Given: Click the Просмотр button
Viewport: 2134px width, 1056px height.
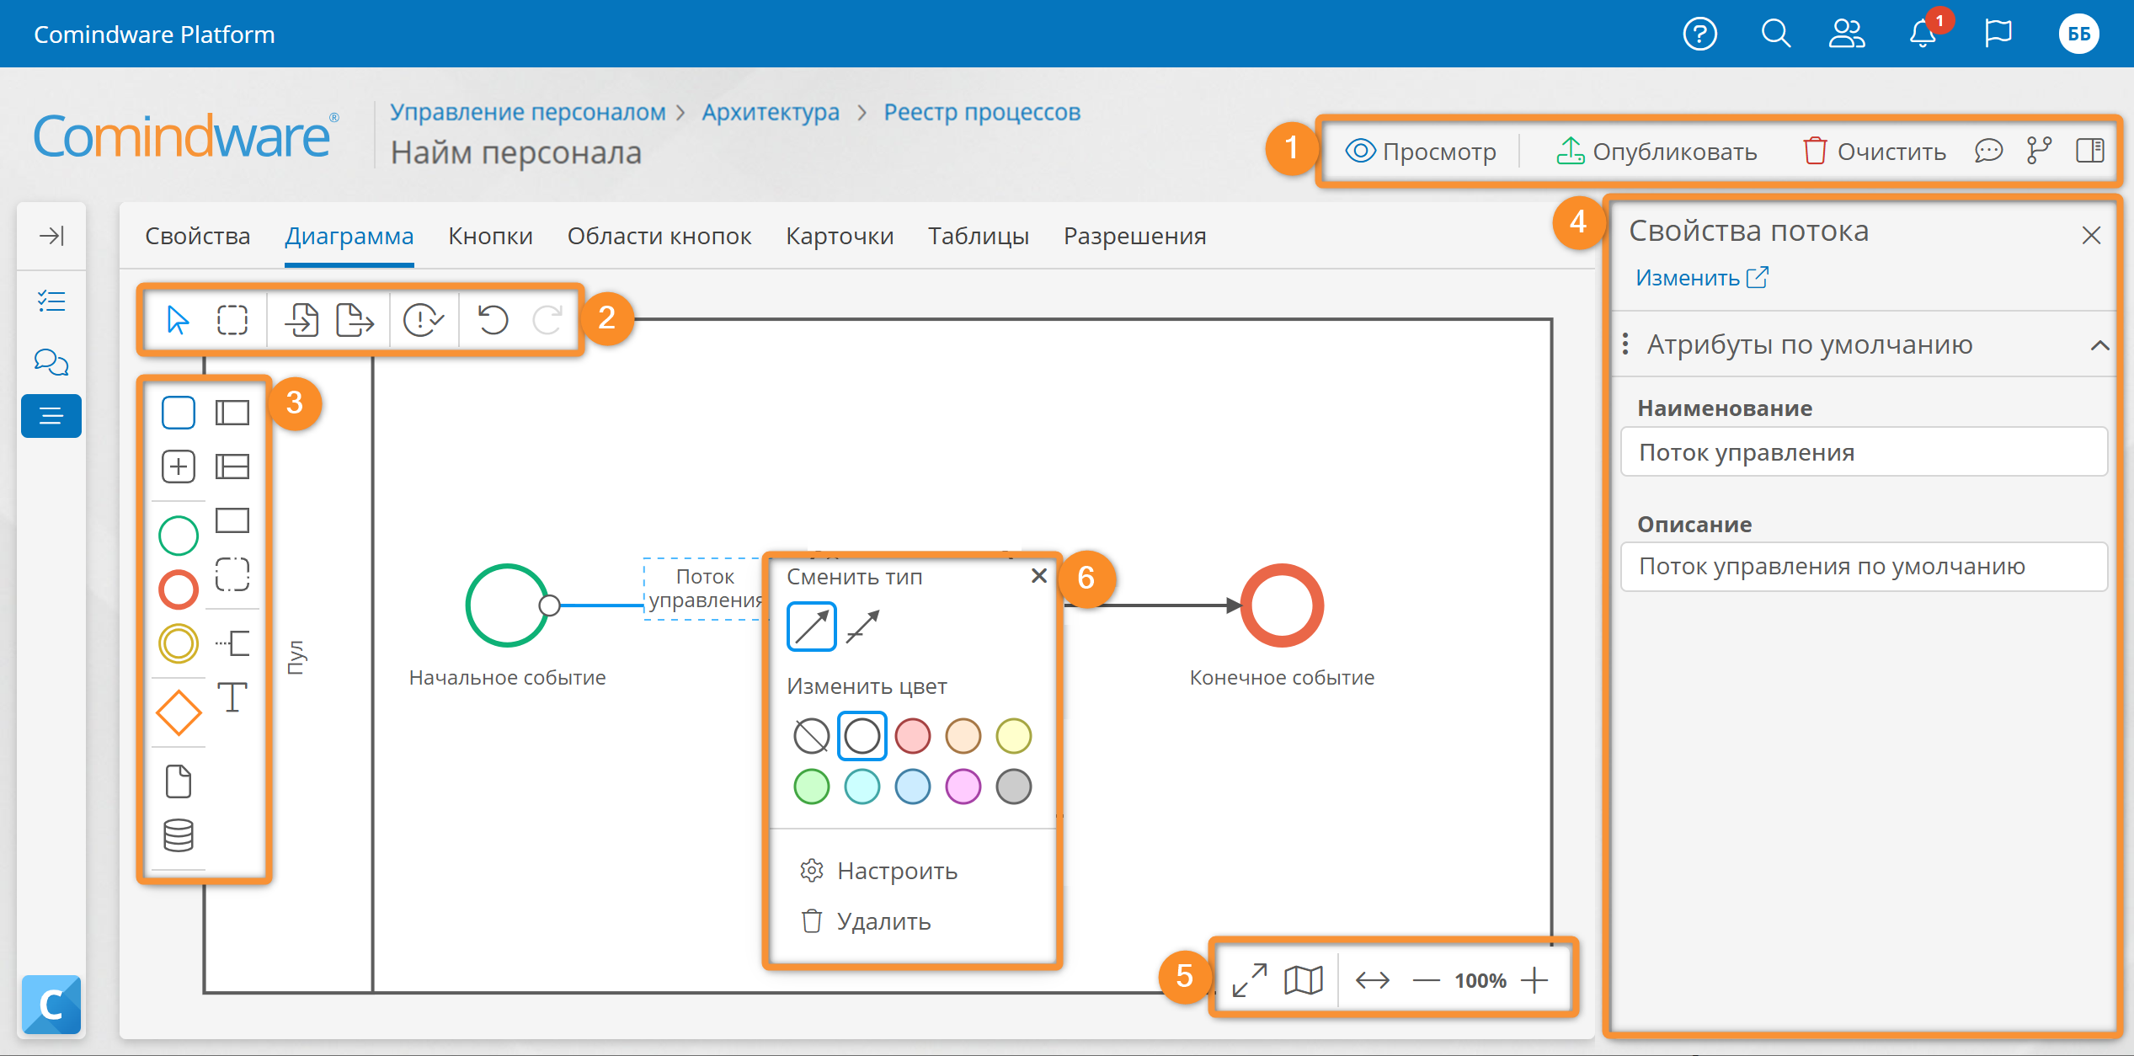Looking at the screenshot, I should 1421,152.
